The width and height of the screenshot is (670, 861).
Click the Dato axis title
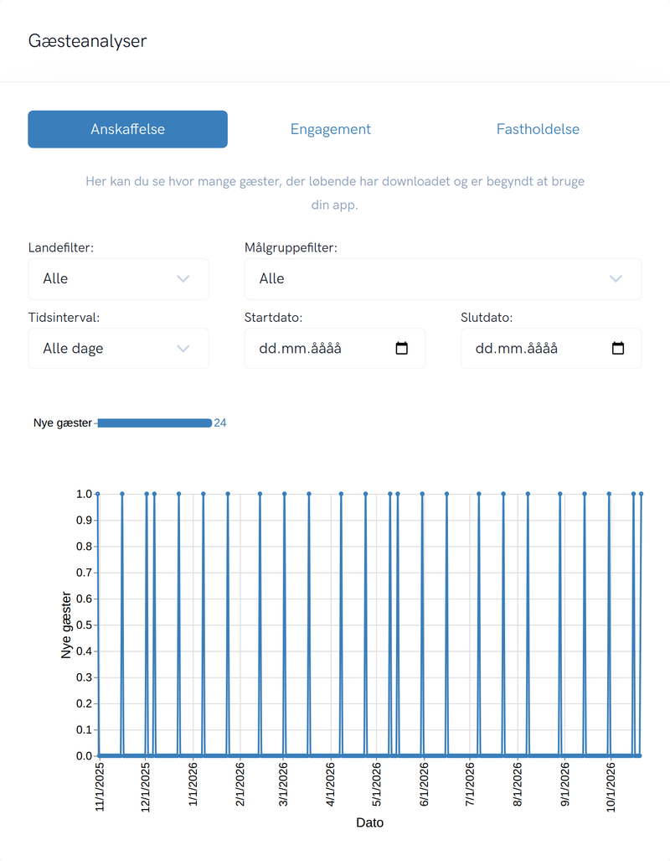point(370,822)
